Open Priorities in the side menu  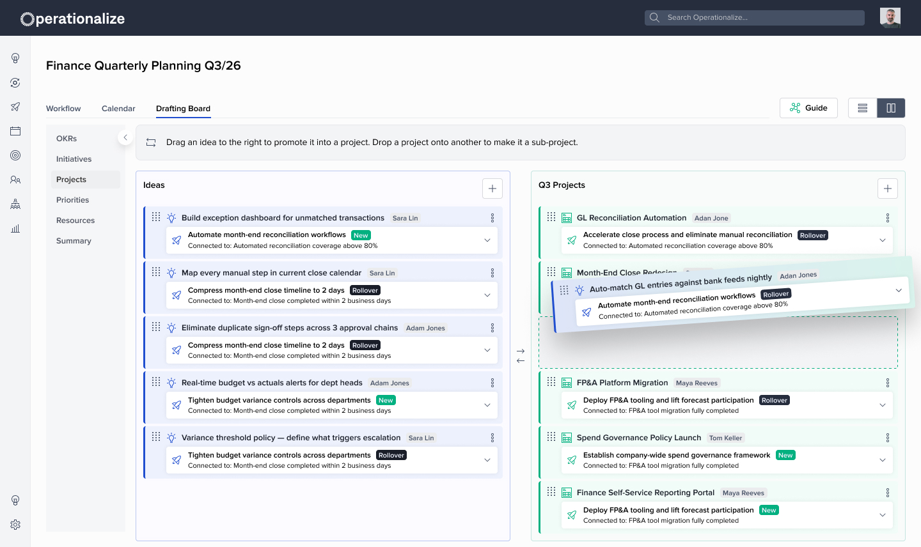(86, 200)
